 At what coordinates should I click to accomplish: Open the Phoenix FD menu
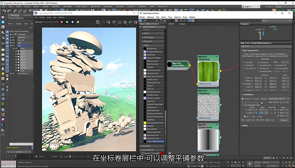162,6
